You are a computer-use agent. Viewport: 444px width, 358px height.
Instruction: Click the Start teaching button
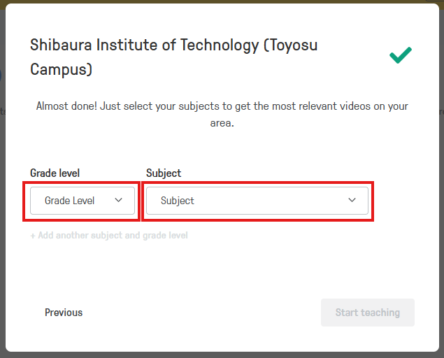368,313
